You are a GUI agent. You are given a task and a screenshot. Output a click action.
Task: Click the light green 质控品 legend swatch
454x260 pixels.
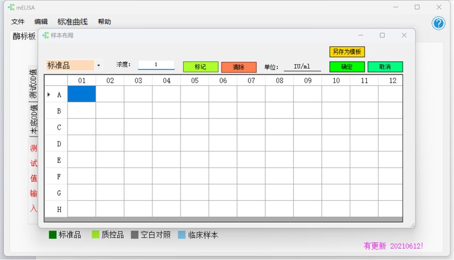point(95,235)
